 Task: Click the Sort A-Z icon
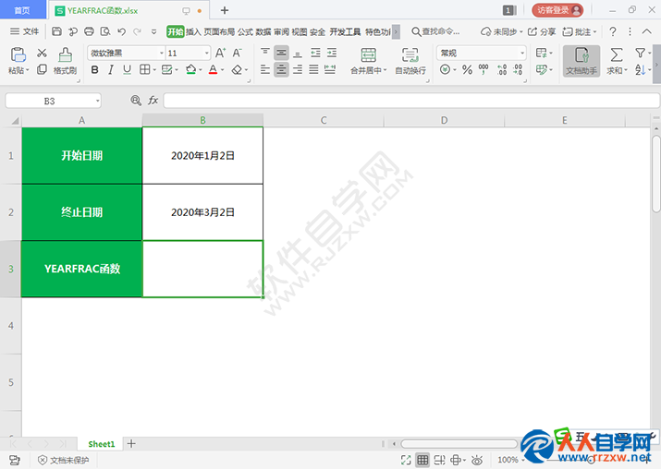point(640,69)
